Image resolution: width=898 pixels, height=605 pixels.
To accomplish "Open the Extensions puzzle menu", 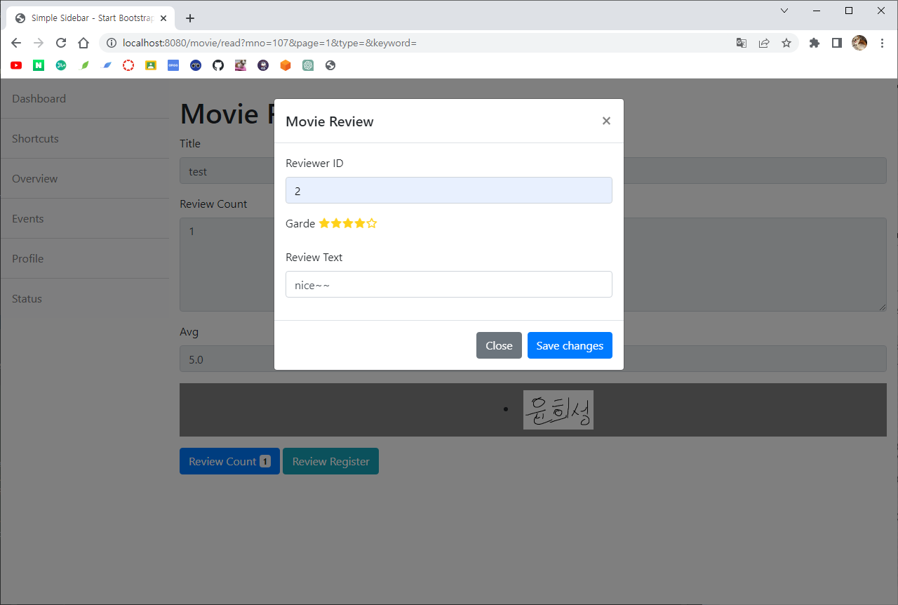I will tap(815, 43).
